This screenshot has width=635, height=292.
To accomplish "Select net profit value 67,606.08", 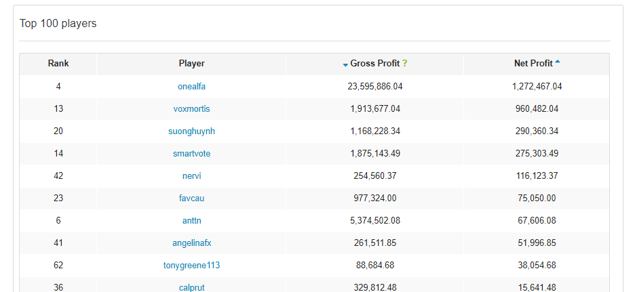I will click(x=537, y=221).
